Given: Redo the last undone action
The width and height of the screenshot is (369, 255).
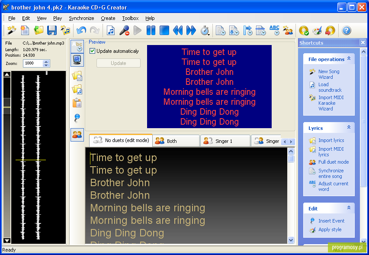Looking at the screenshot, I should tap(95, 30).
